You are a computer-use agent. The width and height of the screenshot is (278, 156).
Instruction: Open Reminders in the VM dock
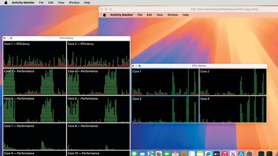[192, 154]
